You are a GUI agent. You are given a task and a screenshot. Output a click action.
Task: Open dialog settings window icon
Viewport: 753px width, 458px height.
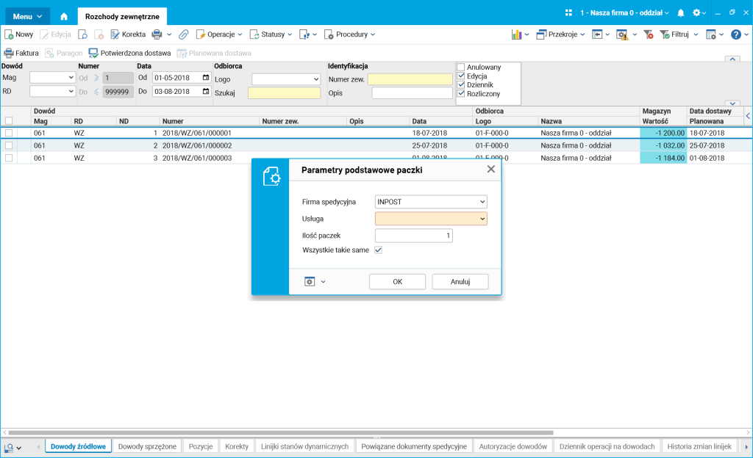(310, 282)
